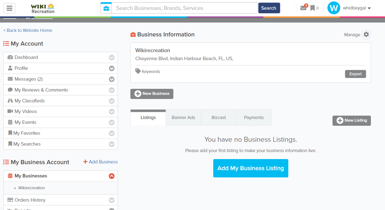The width and height of the screenshot is (385, 210).
Task: Switch to the Bizcast tab
Action: pyautogui.click(x=218, y=118)
